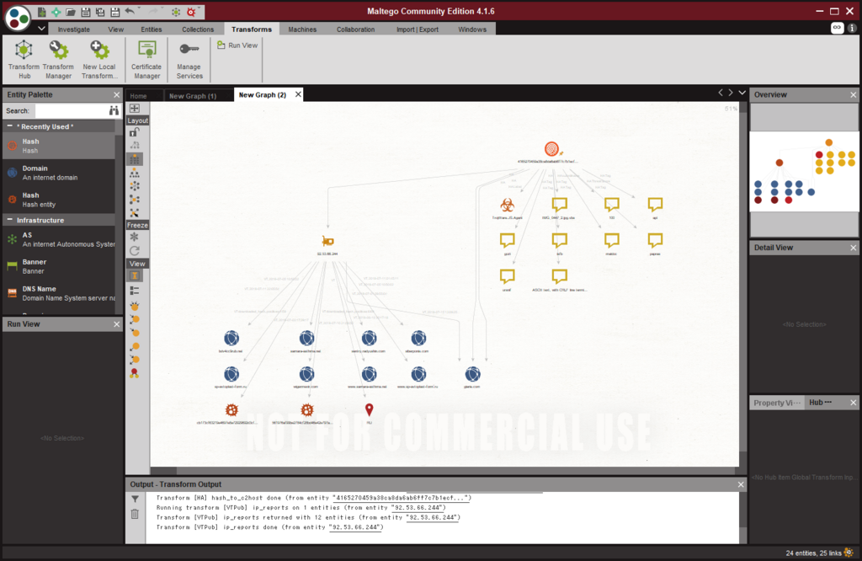Collapse the Infrastructure palette group
The image size is (862, 561).
coord(9,220)
